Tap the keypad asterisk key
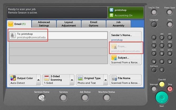Screen dimensions: 176x110 coord(154,62)
